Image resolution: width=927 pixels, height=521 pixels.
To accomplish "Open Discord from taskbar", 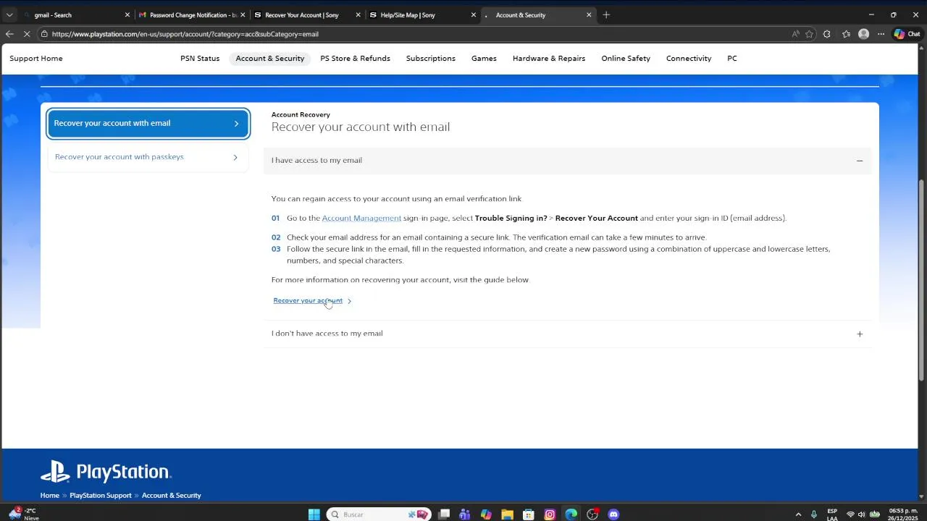I will tap(614, 514).
